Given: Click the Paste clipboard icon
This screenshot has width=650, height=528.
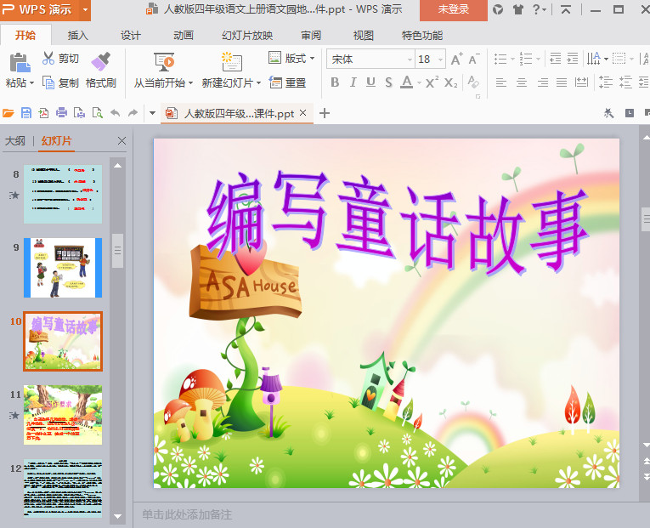Looking at the screenshot, I should pyautogui.click(x=20, y=63).
